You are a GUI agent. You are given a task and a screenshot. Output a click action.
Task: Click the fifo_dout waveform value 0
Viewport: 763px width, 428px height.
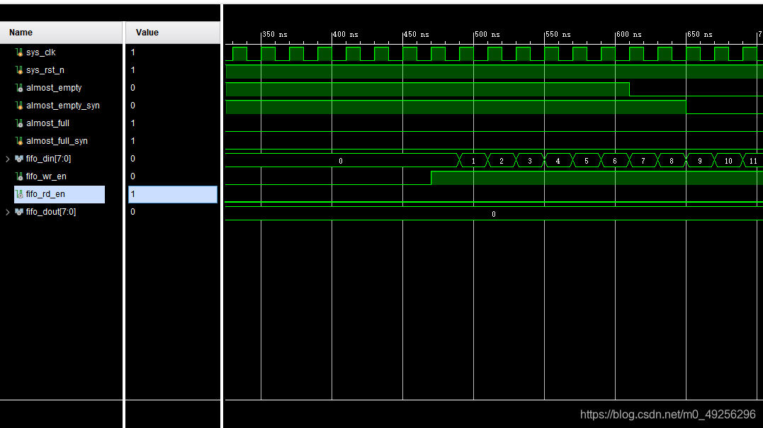click(493, 214)
